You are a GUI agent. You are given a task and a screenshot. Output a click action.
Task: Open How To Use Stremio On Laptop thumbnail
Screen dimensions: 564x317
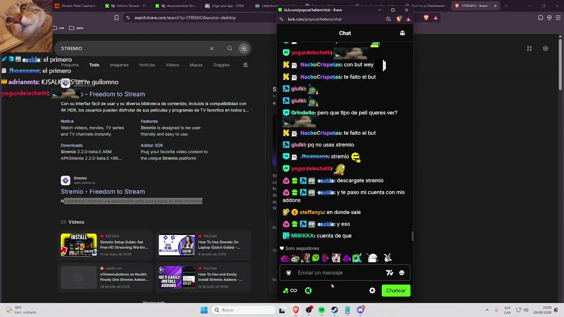[177, 245]
